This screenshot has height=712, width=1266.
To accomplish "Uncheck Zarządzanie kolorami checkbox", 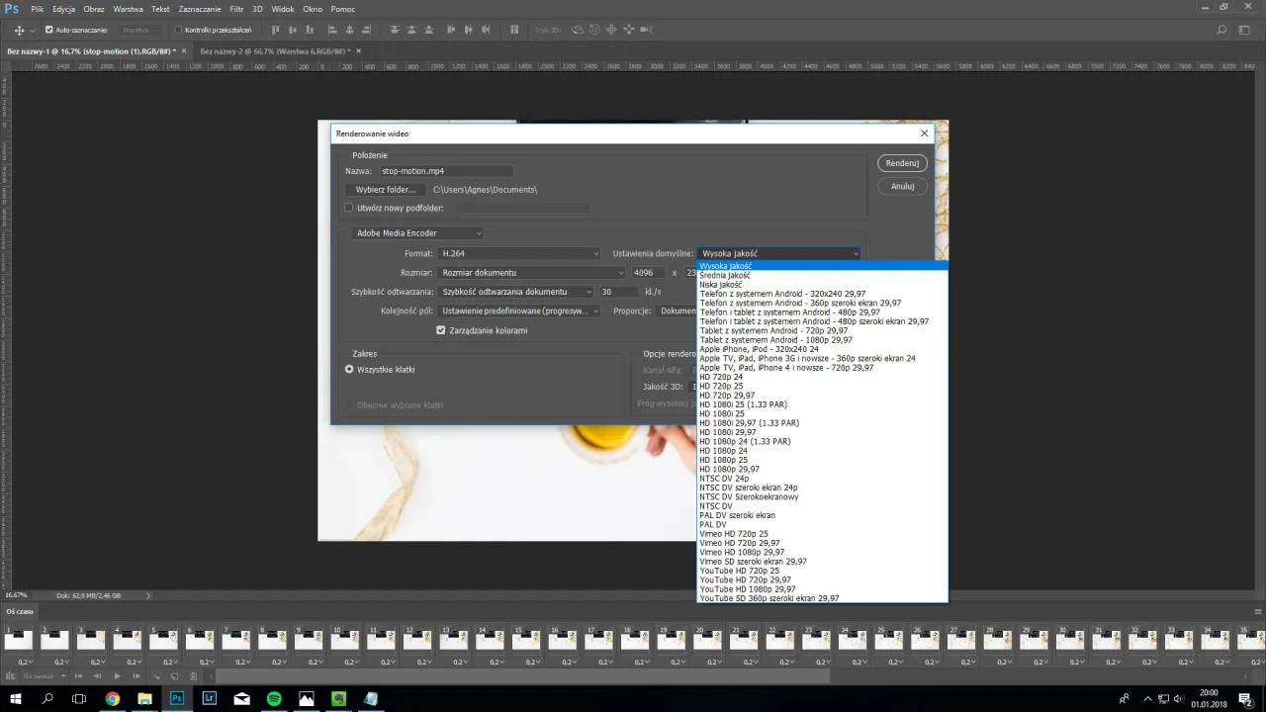I will 441,330.
